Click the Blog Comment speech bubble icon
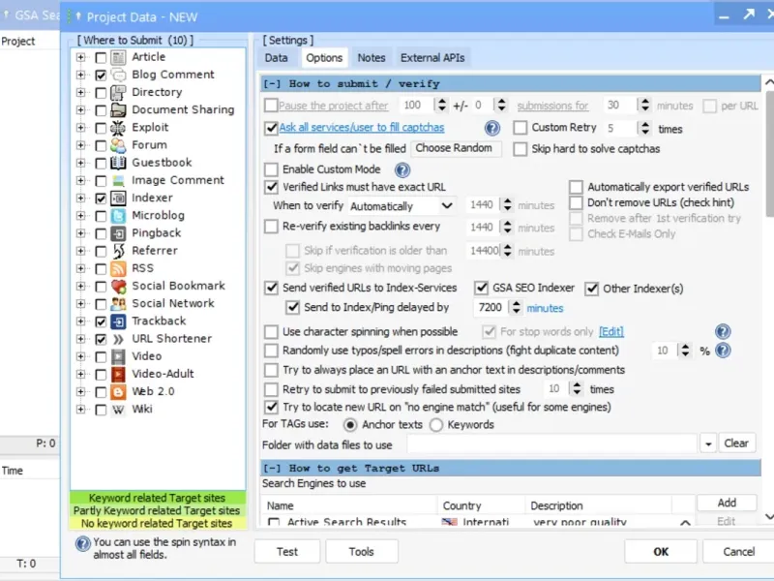 tap(118, 76)
